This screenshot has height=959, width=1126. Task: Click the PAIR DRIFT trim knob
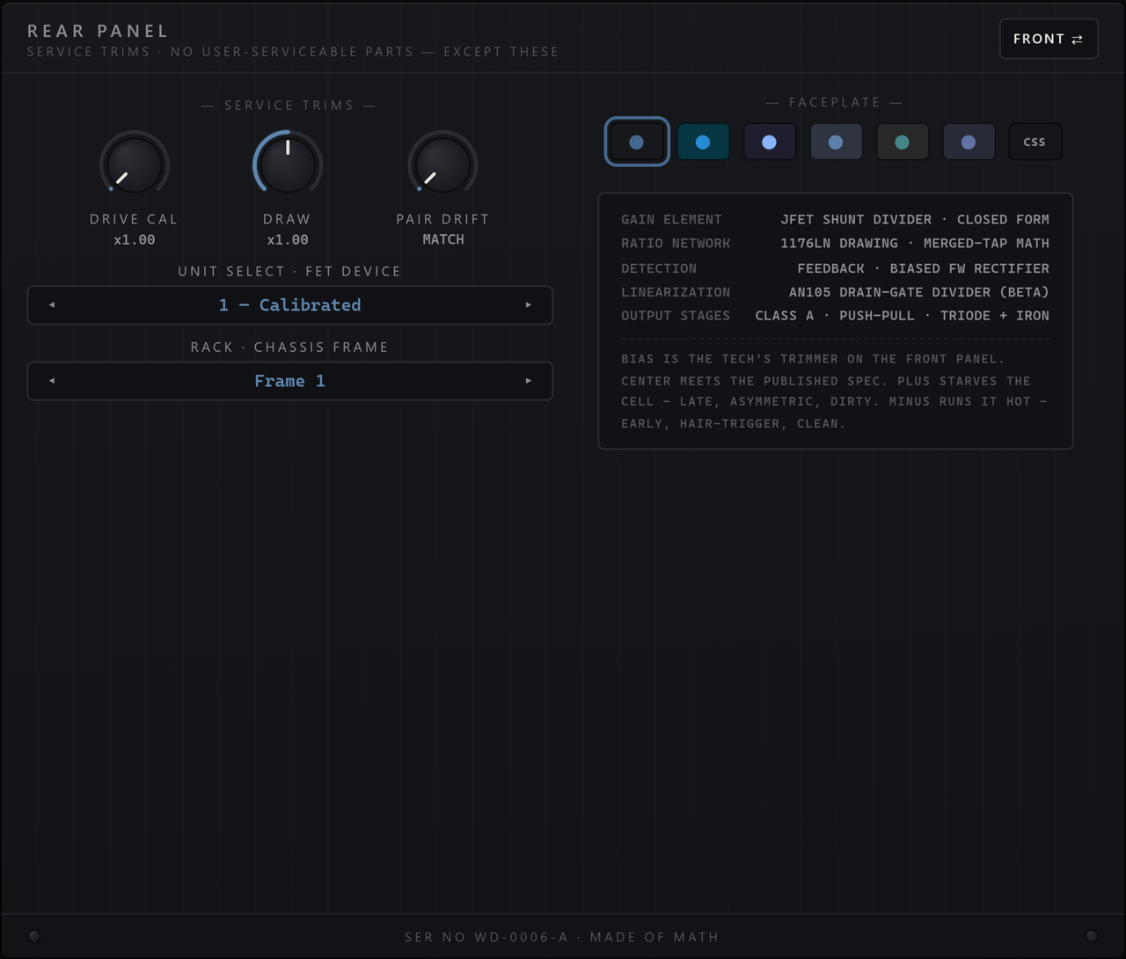442,165
